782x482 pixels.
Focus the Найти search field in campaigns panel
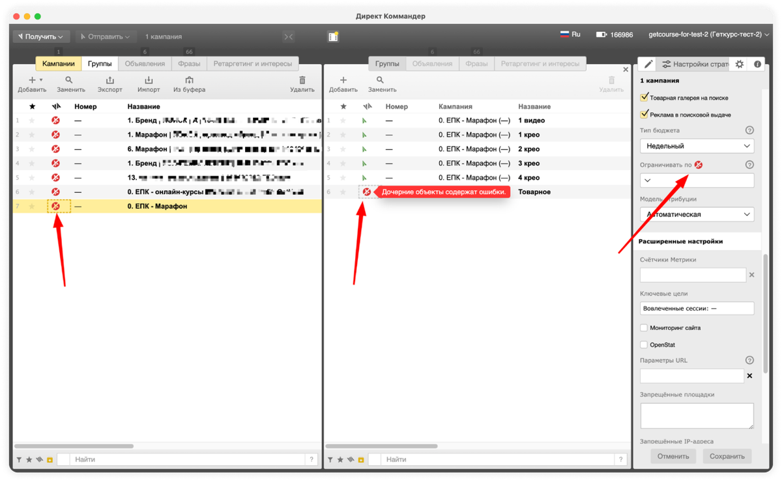tap(188, 460)
